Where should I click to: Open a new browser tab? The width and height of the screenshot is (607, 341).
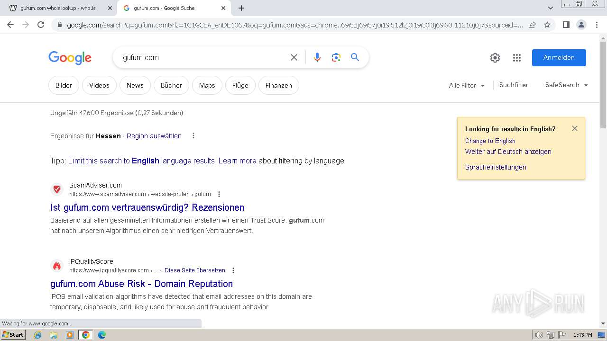pyautogui.click(x=241, y=8)
